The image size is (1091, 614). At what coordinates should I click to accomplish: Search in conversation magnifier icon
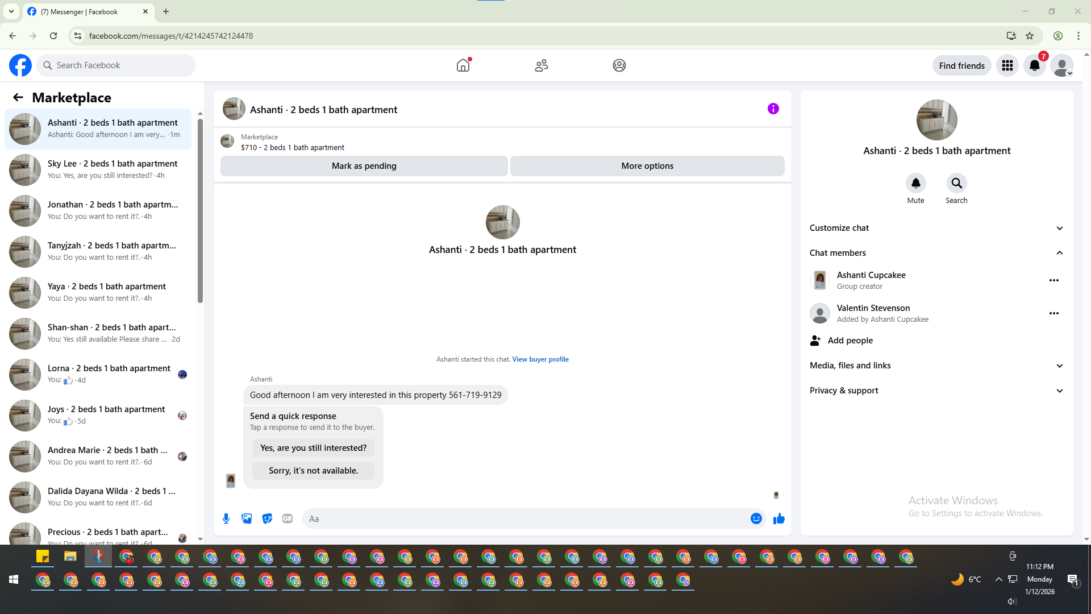pyautogui.click(x=956, y=183)
